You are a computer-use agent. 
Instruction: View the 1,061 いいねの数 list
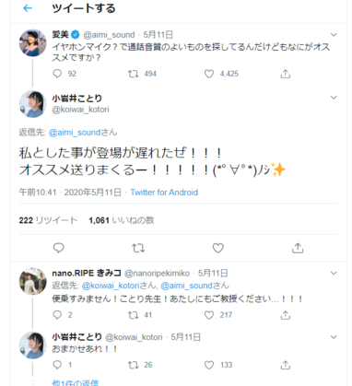pyautogui.click(x=122, y=220)
